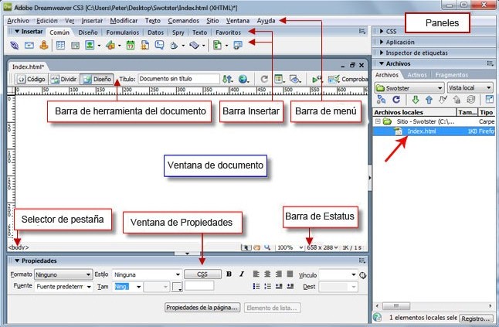The image size is (499, 327).
Task: Justify text in Propiedades
Action: coord(290,274)
